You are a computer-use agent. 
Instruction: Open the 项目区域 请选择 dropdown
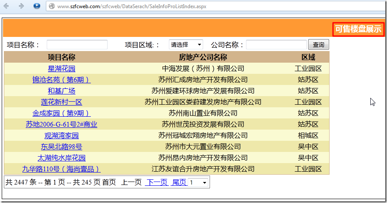[x=186, y=45]
